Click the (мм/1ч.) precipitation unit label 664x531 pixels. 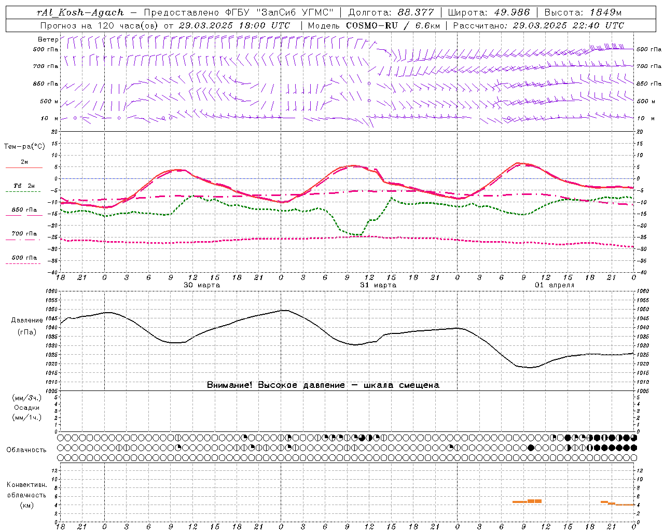coord(27,417)
